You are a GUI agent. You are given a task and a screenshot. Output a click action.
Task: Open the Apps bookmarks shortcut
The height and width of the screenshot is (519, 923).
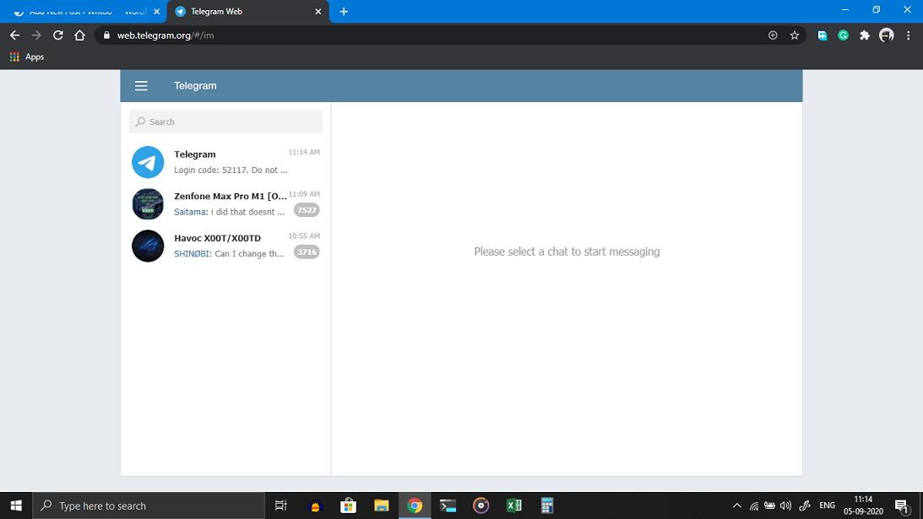pos(27,57)
